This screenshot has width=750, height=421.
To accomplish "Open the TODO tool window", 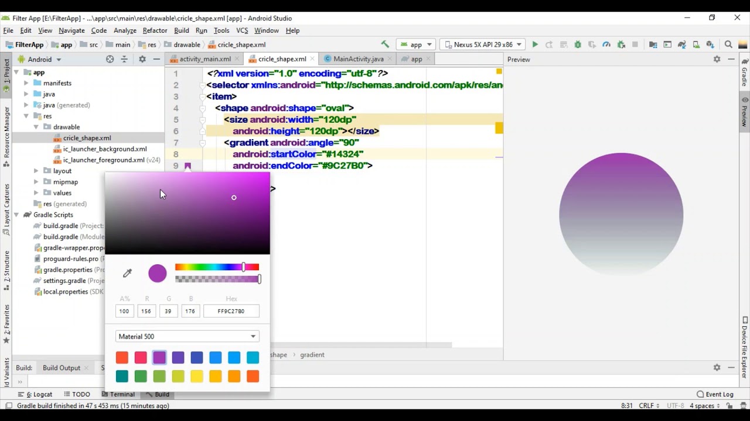I will click(x=77, y=394).
